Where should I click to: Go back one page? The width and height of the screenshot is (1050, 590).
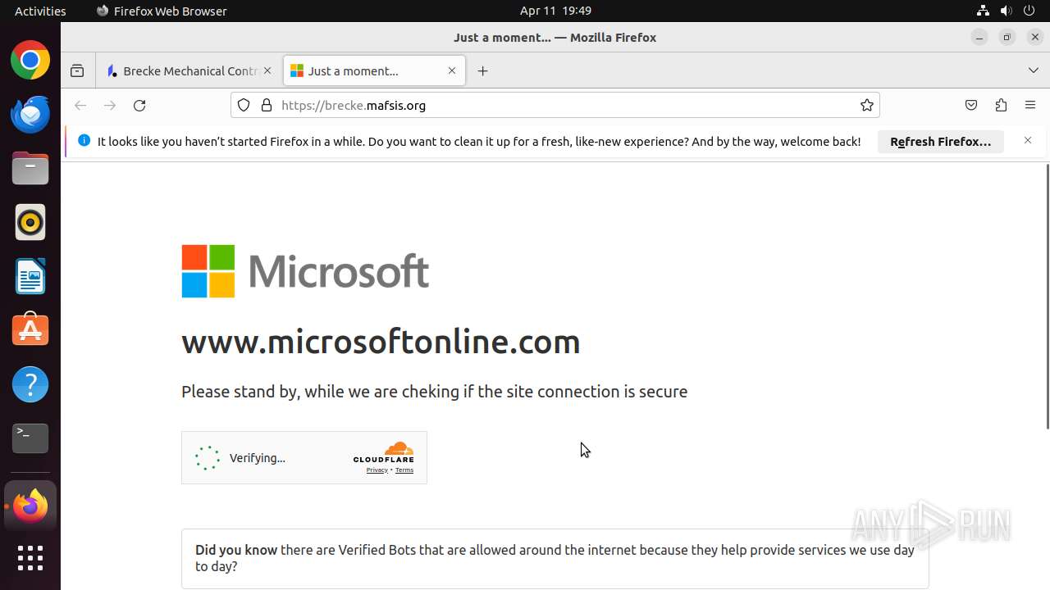point(80,105)
